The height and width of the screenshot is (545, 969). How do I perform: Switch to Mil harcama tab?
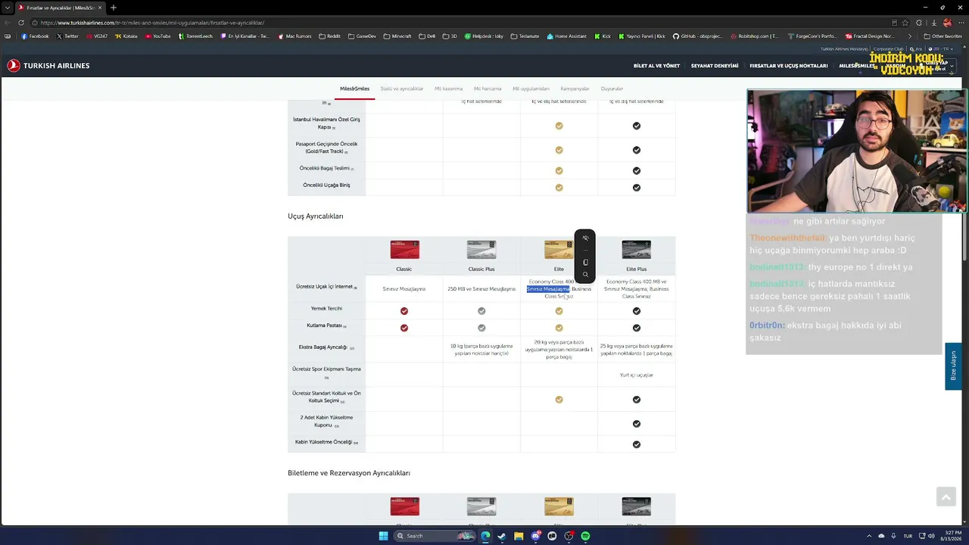[x=488, y=89]
